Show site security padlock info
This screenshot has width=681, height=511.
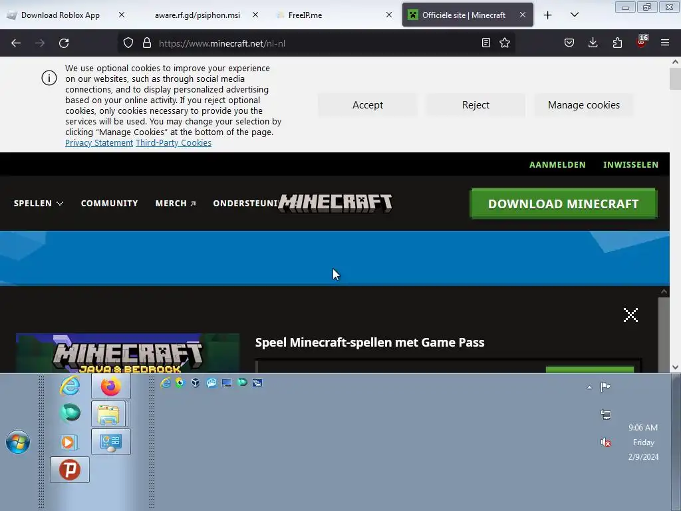point(147,43)
